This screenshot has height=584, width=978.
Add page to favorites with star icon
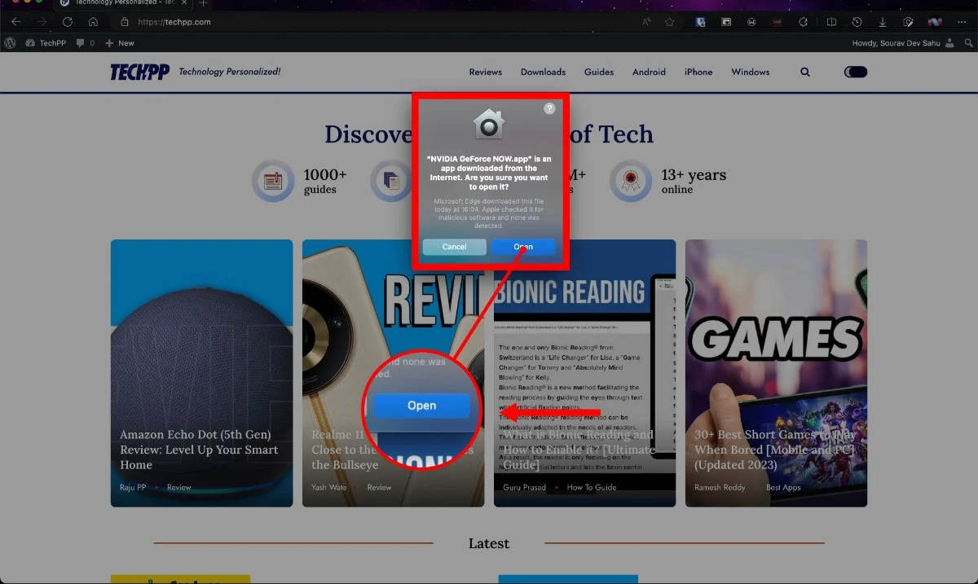[669, 22]
